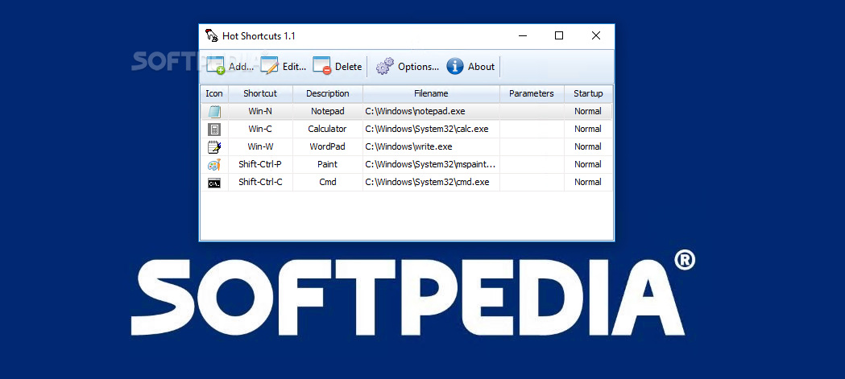Click the mspaint filename cell
845x379 pixels.
coord(431,164)
